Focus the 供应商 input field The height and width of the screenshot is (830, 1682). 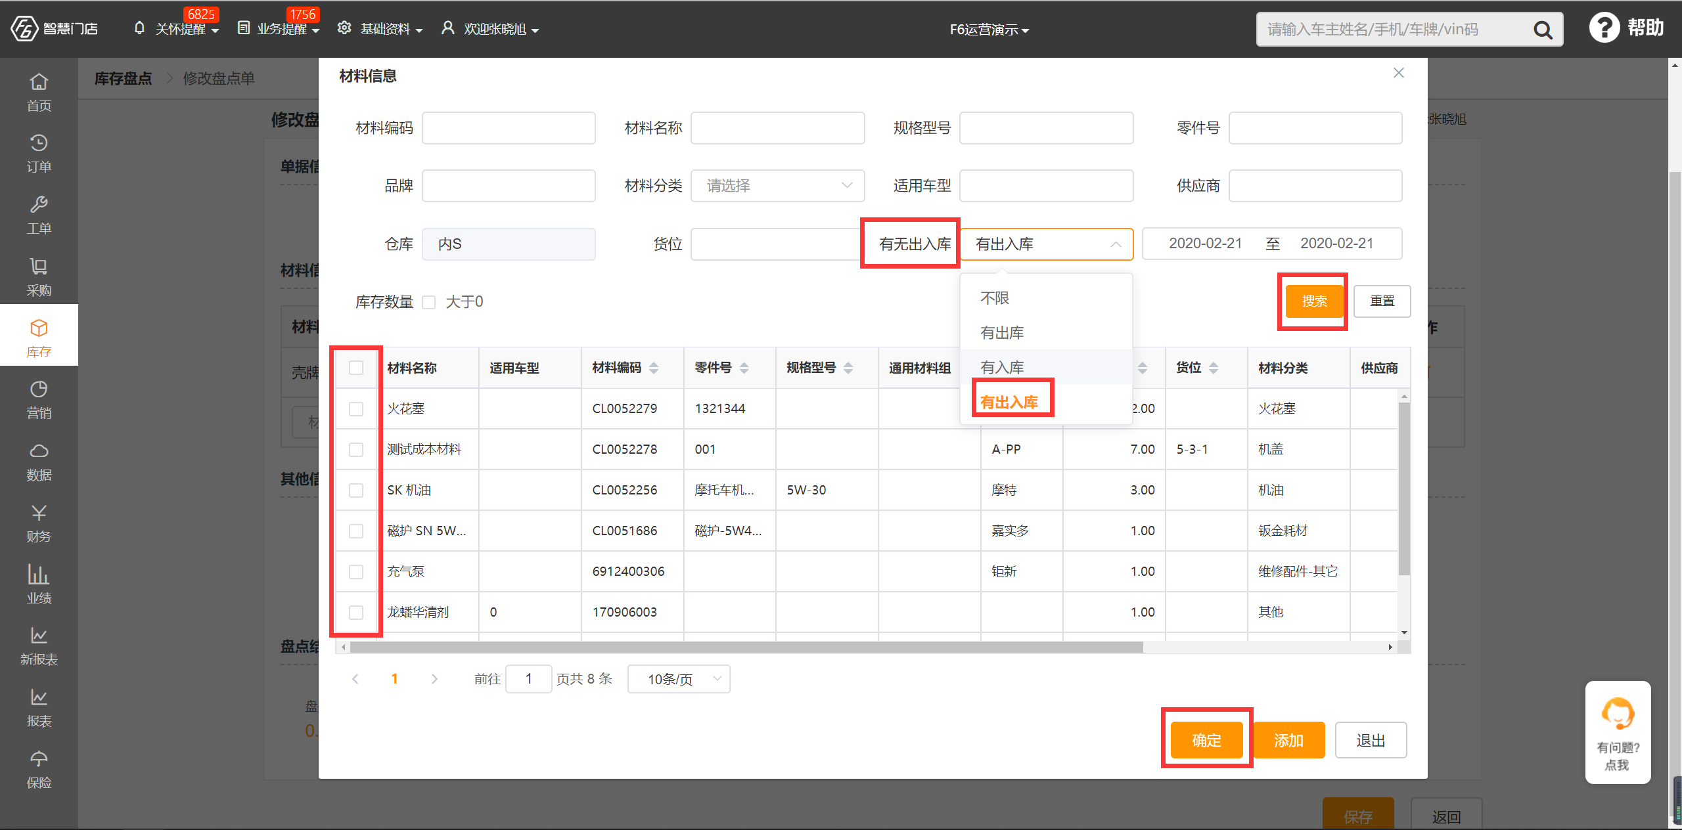[x=1315, y=186]
